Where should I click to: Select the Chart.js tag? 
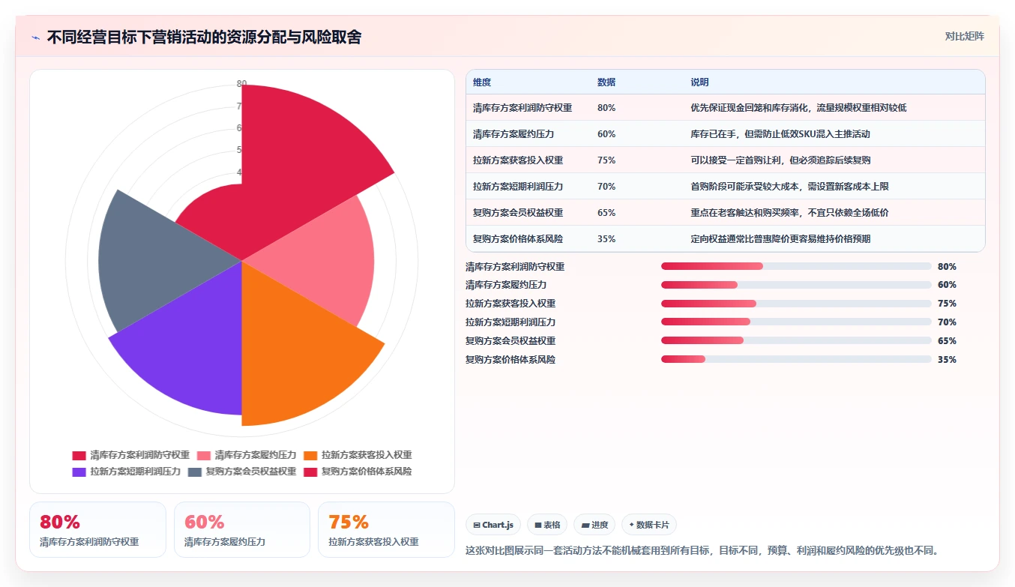coord(493,525)
